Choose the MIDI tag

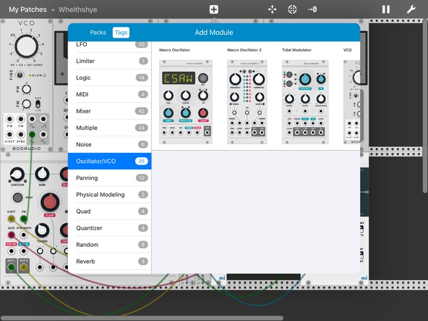(110, 95)
